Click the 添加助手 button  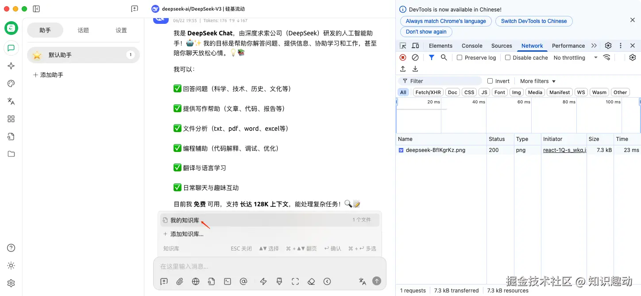48,75
